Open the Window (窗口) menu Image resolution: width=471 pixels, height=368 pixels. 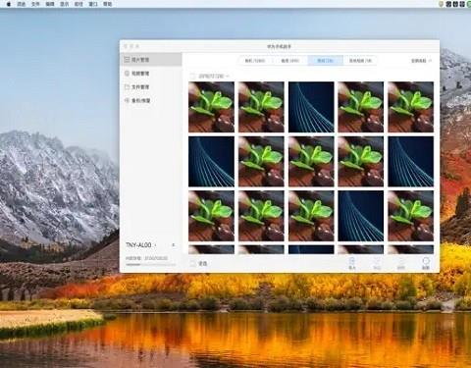[x=93, y=4]
